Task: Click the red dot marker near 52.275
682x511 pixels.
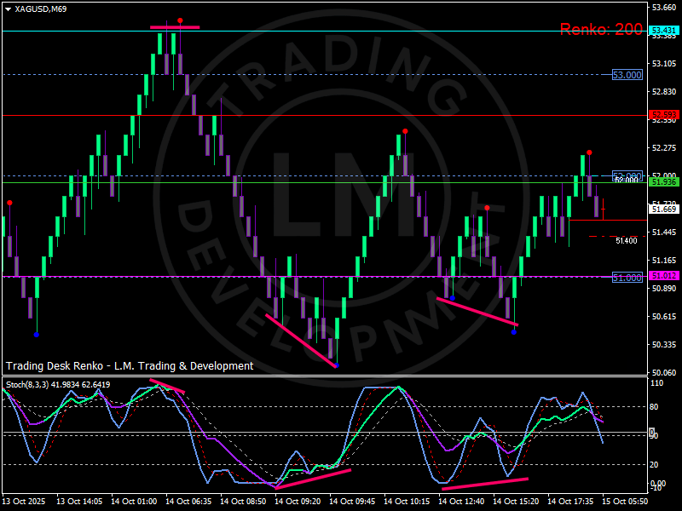Action: [x=404, y=132]
